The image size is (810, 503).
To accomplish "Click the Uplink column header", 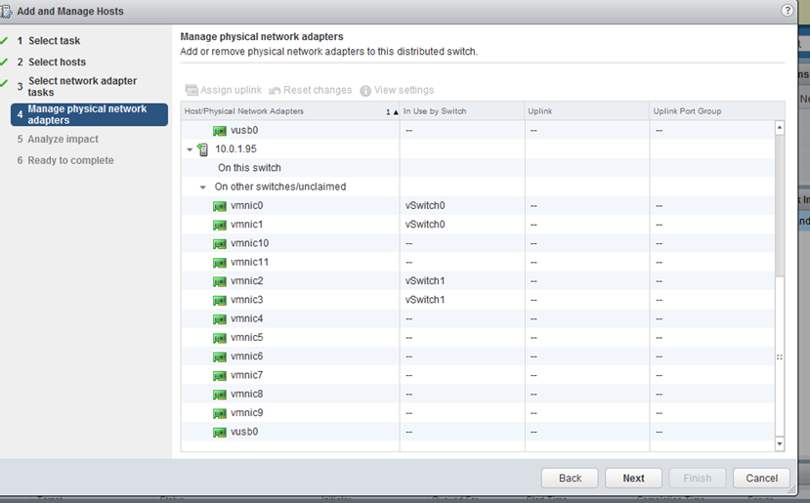I will (x=587, y=111).
